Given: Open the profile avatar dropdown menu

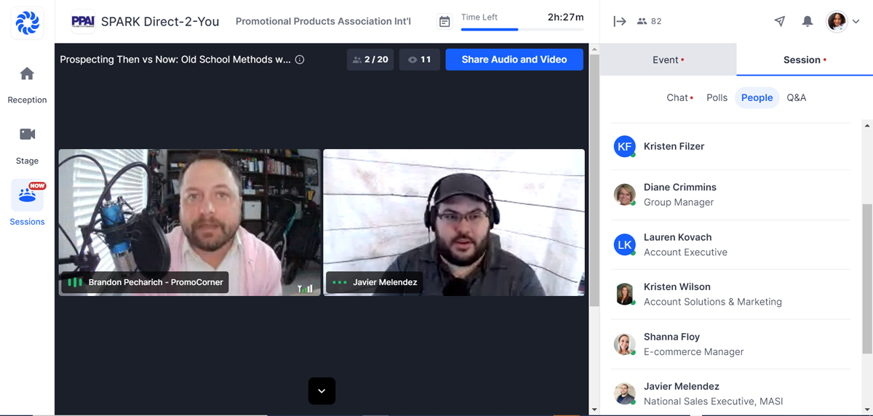Looking at the screenshot, I should 844,22.
